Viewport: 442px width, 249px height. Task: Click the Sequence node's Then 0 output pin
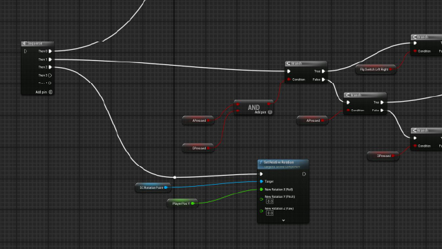point(50,51)
